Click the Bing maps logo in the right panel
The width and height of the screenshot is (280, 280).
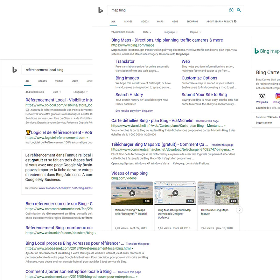pos(267,51)
